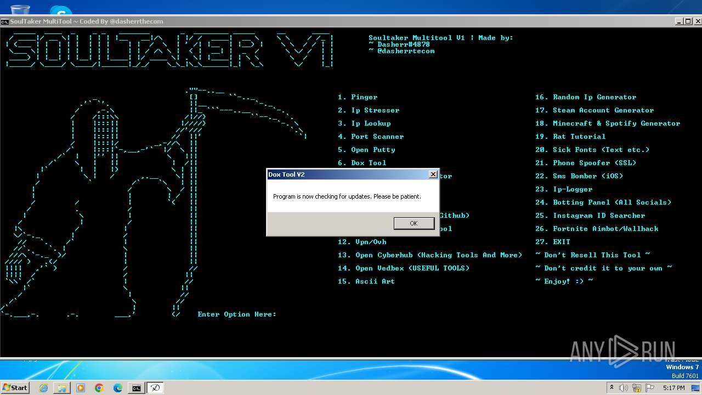Open the clock showing 5:17 PM
Viewport: 702px width, 395px height.
pyautogui.click(x=673, y=388)
